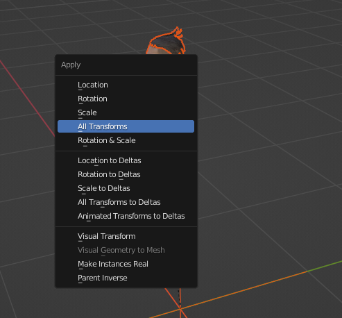The height and width of the screenshot is (318, 342).
Task: Select All Transforms to Deltas
Action: (x=126, y=202)
